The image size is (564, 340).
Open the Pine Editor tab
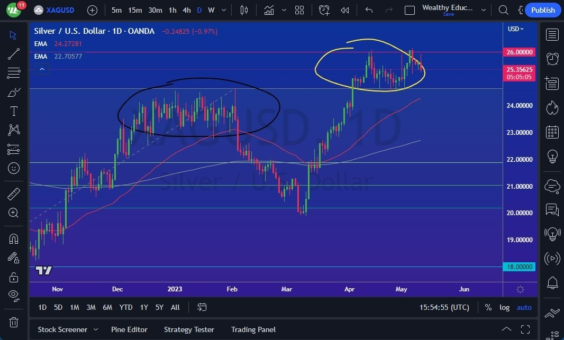[129, 329]
